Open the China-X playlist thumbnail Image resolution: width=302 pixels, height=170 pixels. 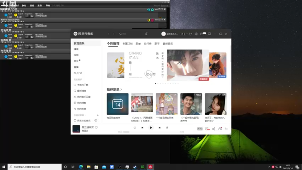click(x=142, y=104)
